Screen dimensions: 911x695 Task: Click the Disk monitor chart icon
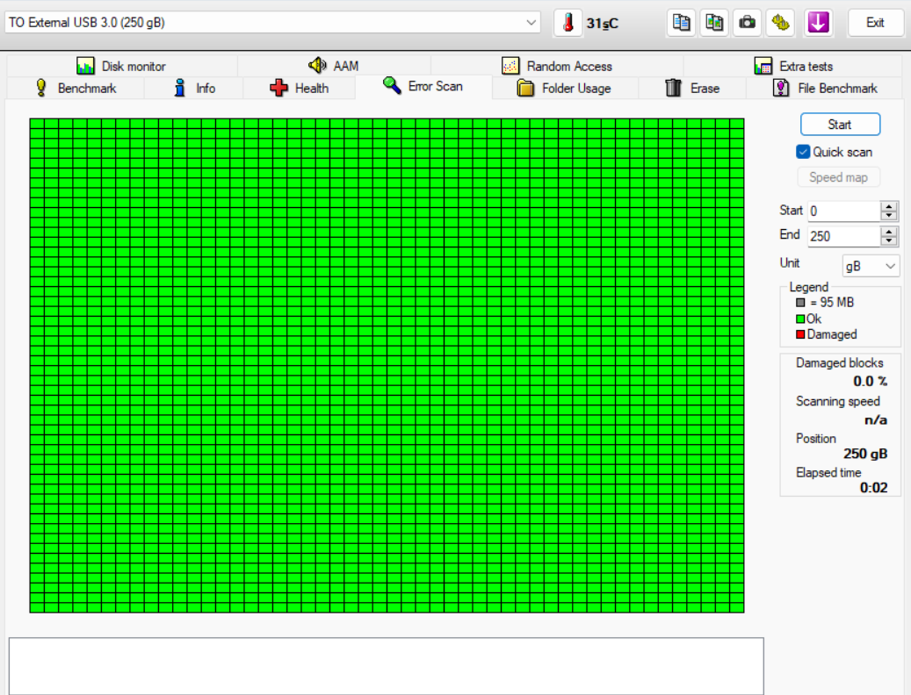[x=85, y=66]
